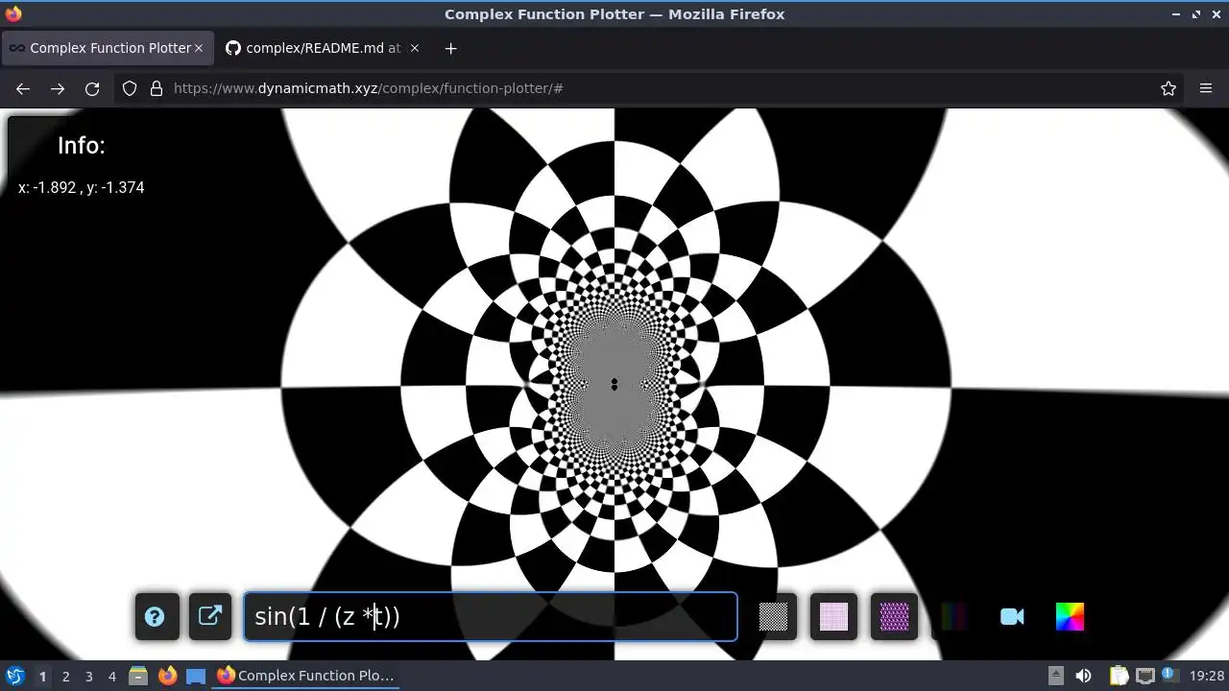Close the complex/README.md tab
Screen dimensions: 1229x691
415,48
